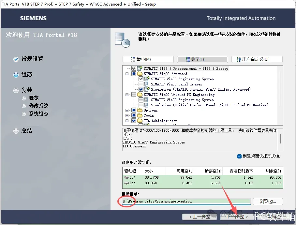This screenshot has height=225, width=296.
Task: Toggle the Options group checkbox
Action: pyautogui.click(x=134, y=110)
